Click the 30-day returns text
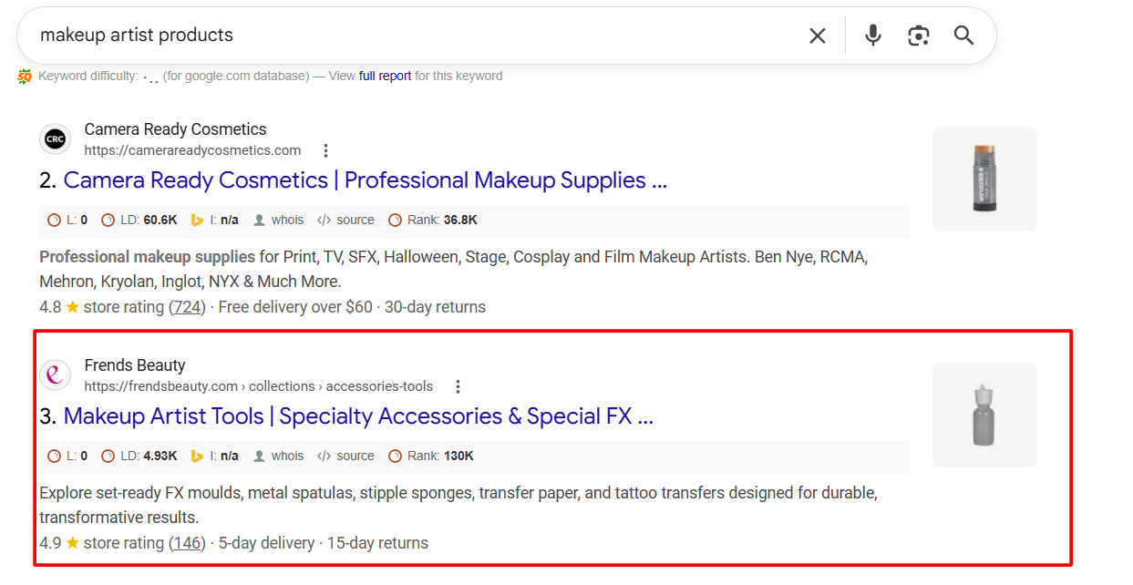The width and height of the screenshot is (1133, 585). (435, 307)
